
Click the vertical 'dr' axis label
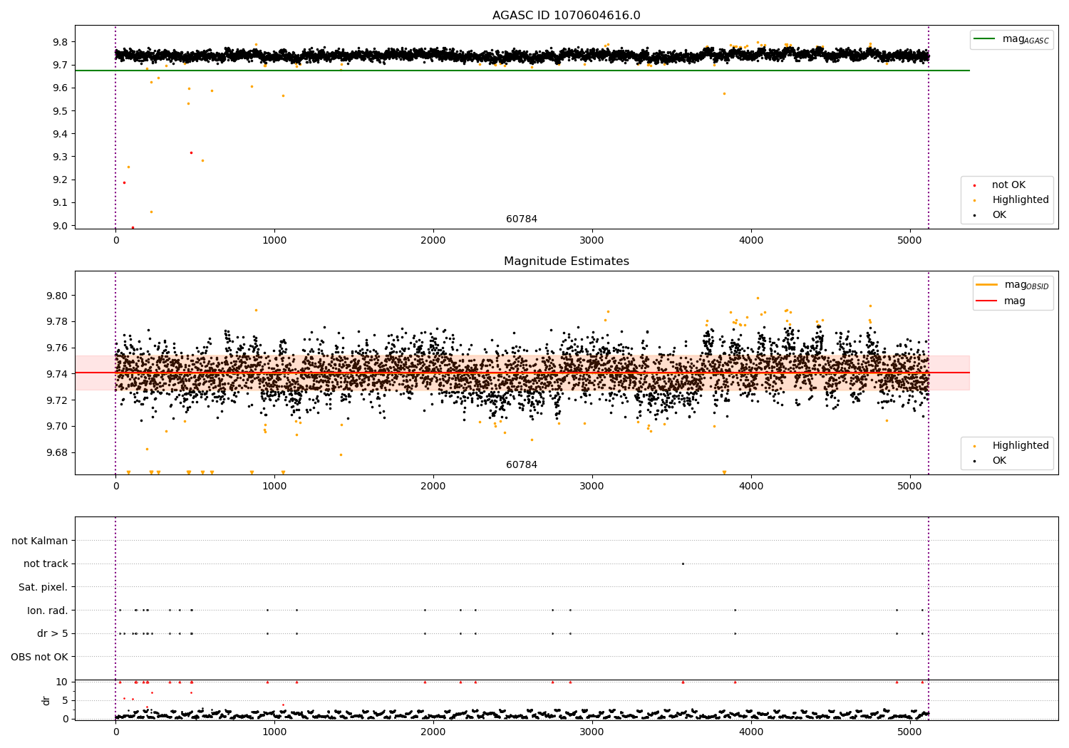(46, 700)
